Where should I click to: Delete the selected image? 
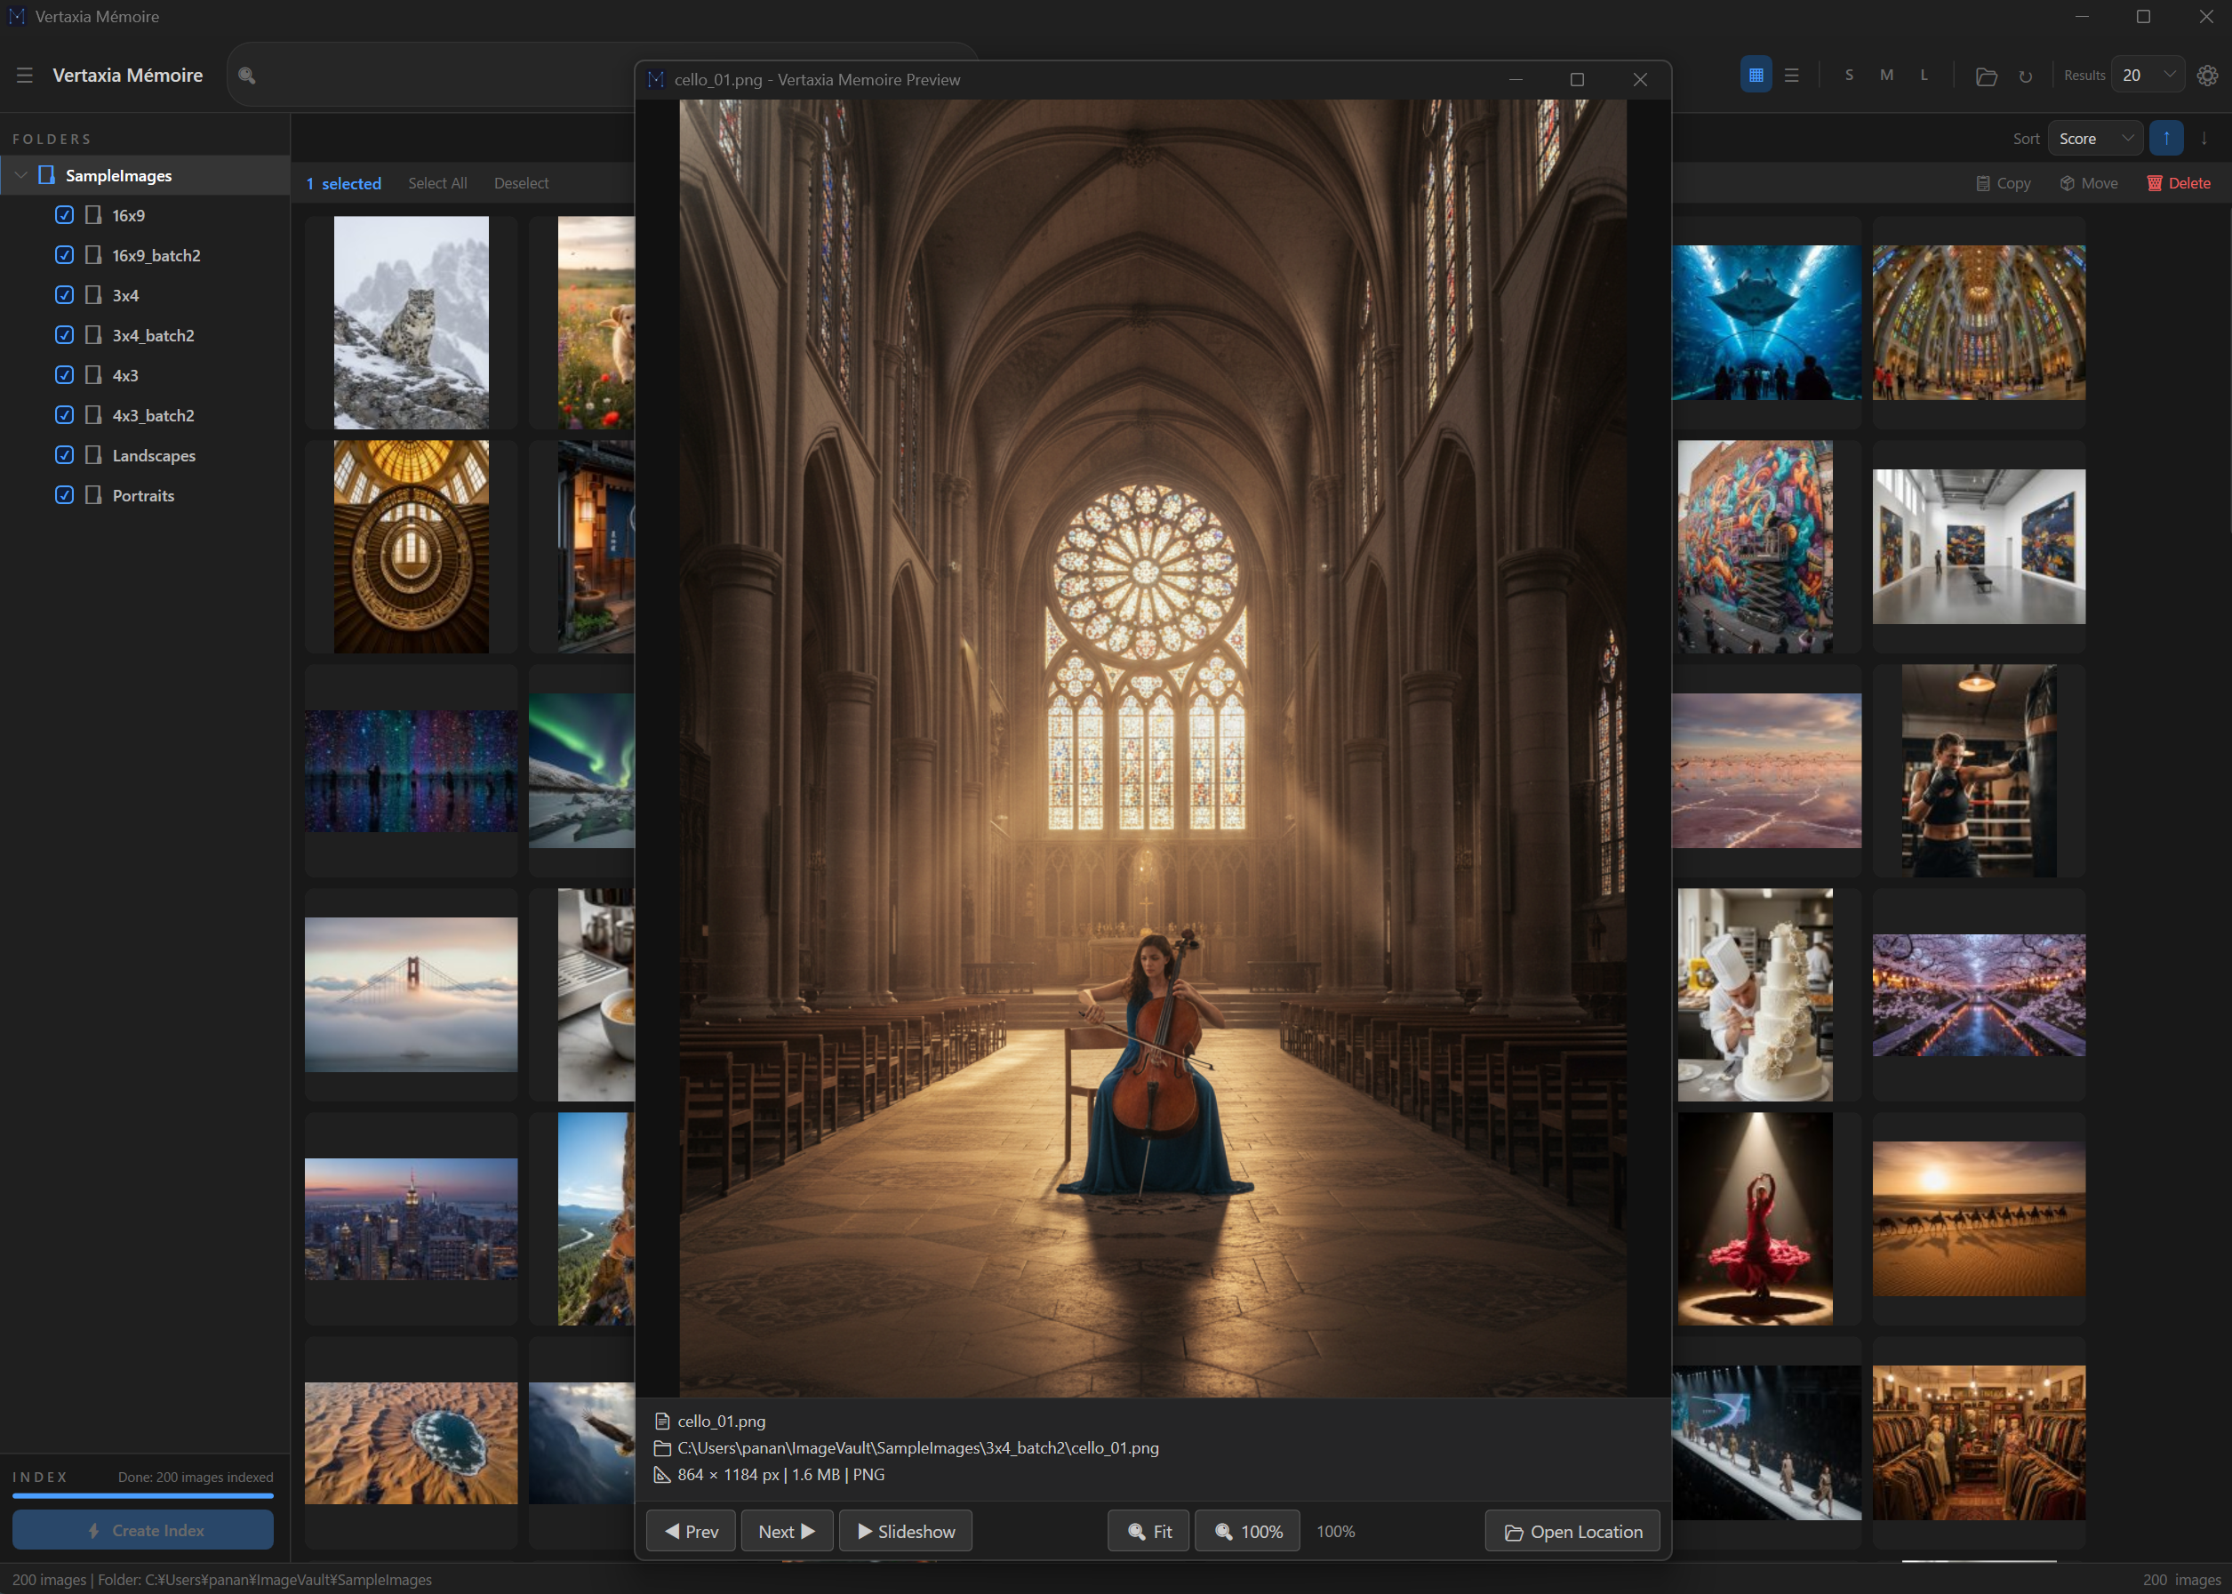pyautogui.click(x=2178, y=183)
